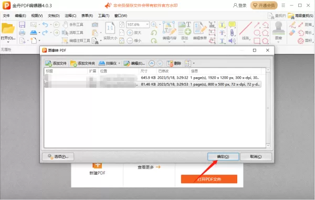This screenshot has height=200, width=315.
Task: Click the snapshot camera icon
Action: coord(95,25)
